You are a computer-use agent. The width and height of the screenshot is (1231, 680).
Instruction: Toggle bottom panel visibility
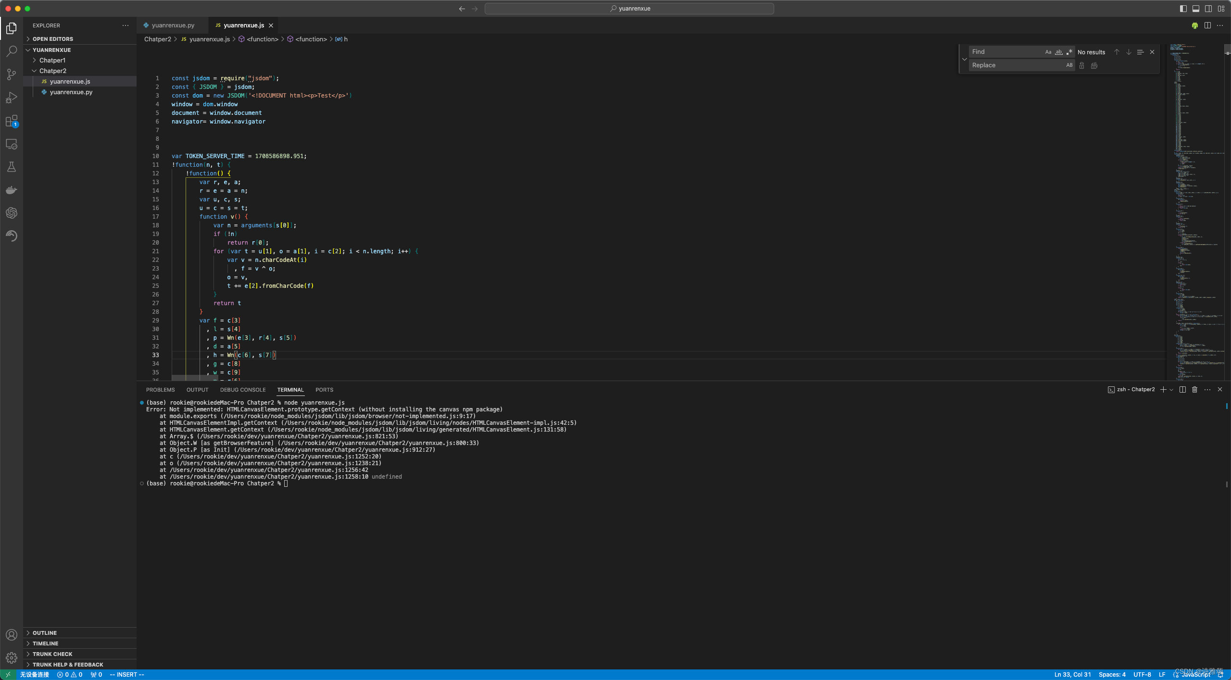(x=1196, y=9)
